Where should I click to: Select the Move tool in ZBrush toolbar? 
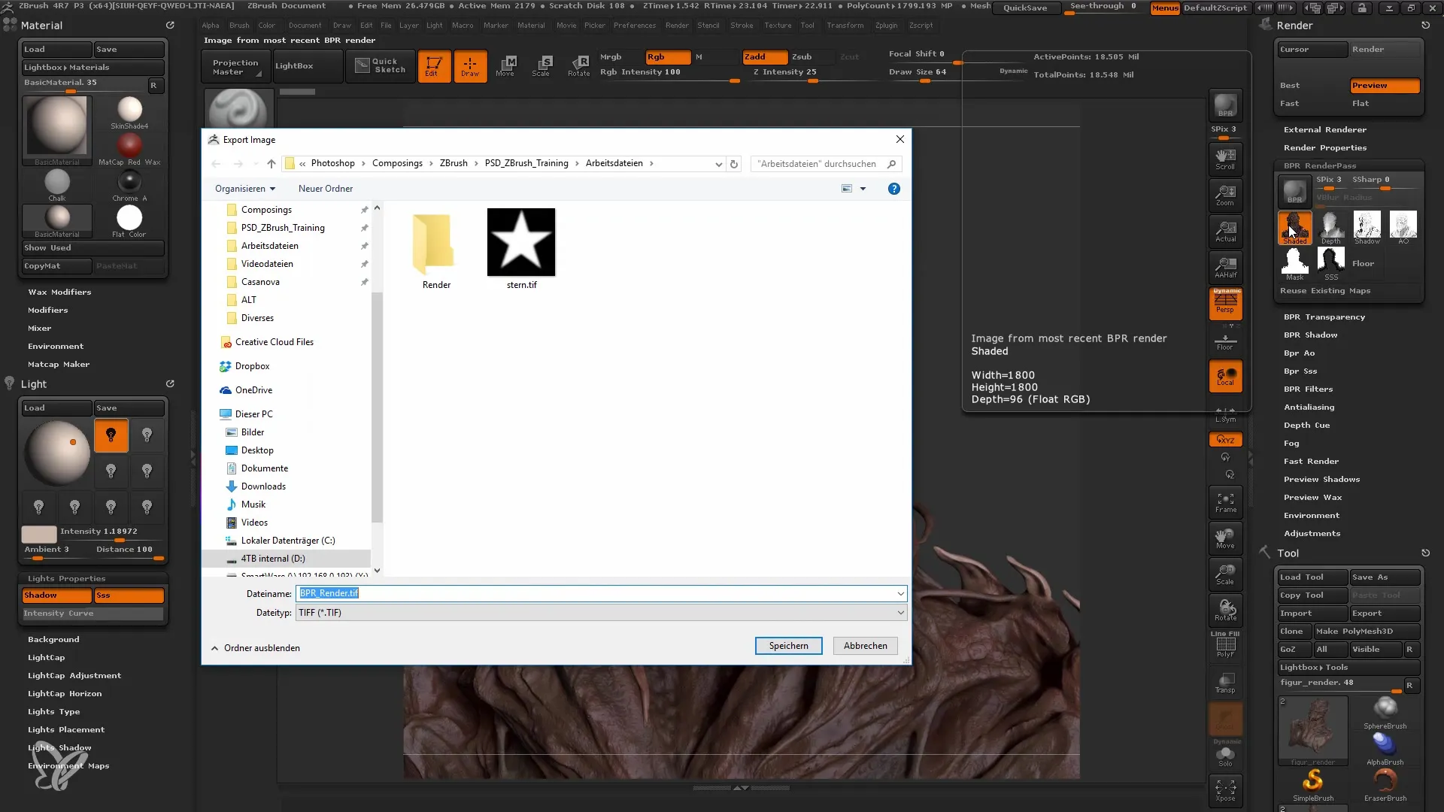pyautogui.click(x=505, y=65)
